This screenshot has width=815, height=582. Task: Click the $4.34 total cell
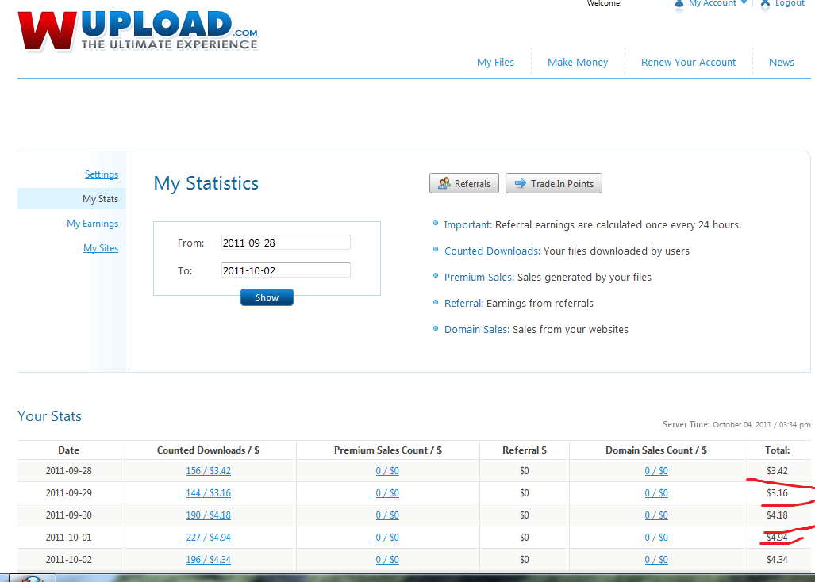(x=777, y=560)
